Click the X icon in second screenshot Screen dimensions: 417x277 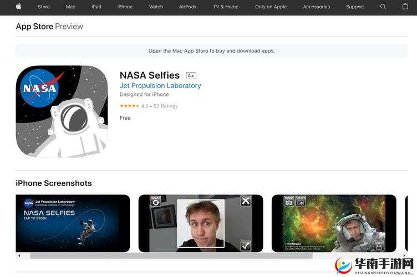[246, 201]
